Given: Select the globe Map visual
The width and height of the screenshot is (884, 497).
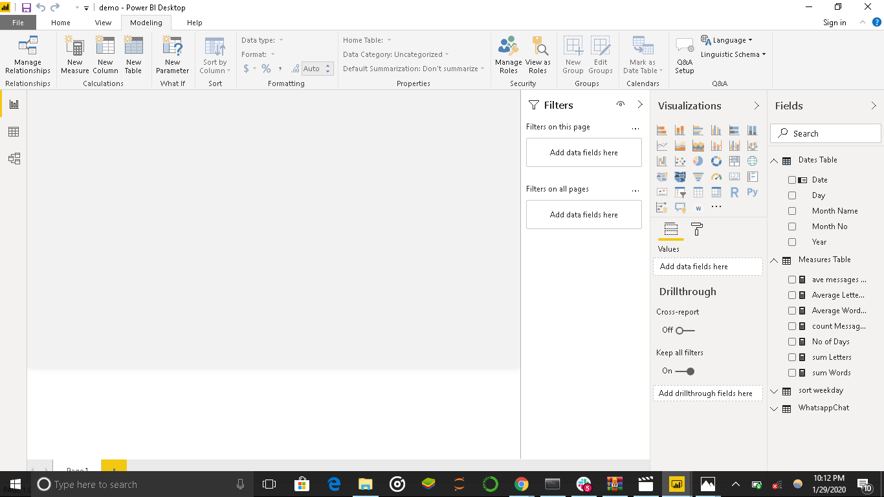Looking at the screenshot, I should click(x=752, y=161).
